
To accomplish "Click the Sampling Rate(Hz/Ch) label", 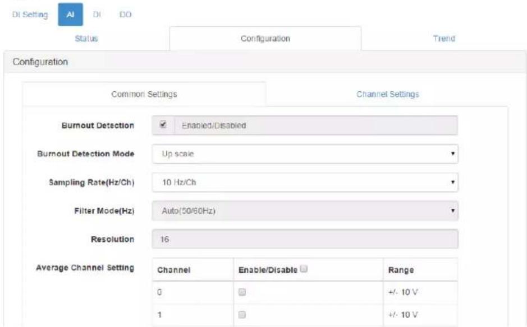I will click(91, 183).
